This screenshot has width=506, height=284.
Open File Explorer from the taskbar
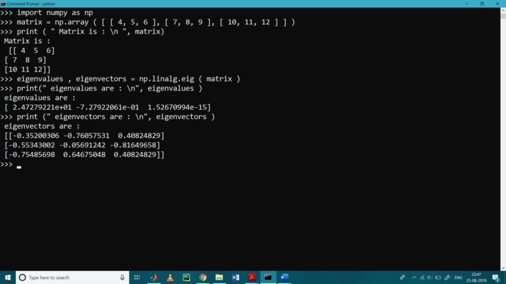pyautogui.click(x=219, y=277)
